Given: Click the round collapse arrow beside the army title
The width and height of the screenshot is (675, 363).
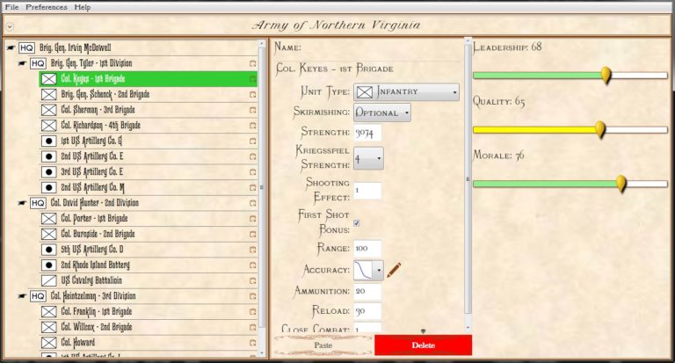Looking at the screenshot, I should 10,26.
